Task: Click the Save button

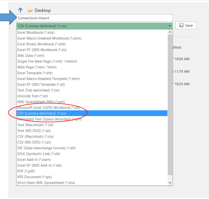Action: (x=186, y=25)
